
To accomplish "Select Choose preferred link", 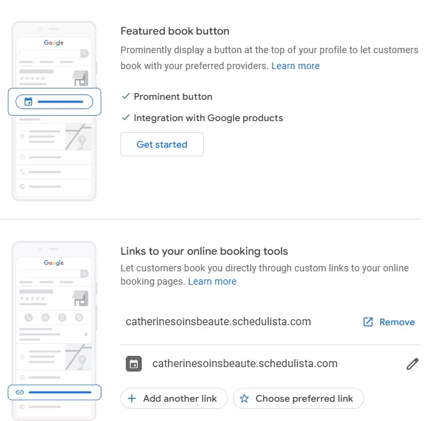I will (x=298, y=398).
